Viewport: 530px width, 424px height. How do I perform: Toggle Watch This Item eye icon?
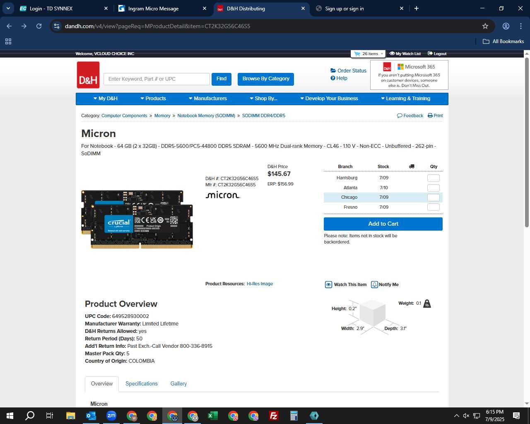tap(328, 285)
